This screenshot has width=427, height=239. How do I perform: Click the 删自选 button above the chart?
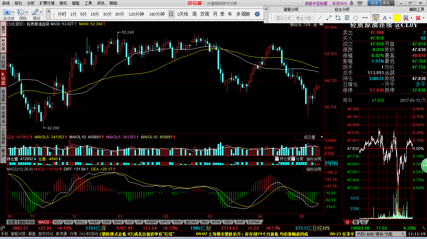click(296, 24)
